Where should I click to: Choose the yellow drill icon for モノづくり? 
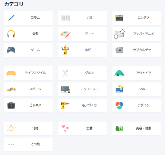coord(65,105)
